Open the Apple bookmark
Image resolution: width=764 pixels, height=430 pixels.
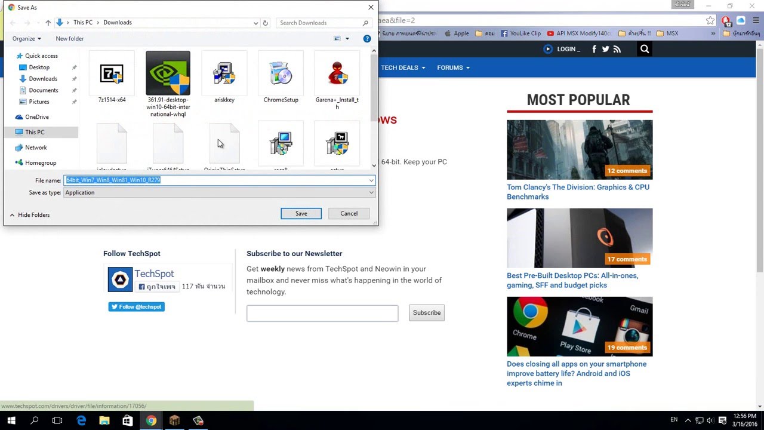pos(456,33)
